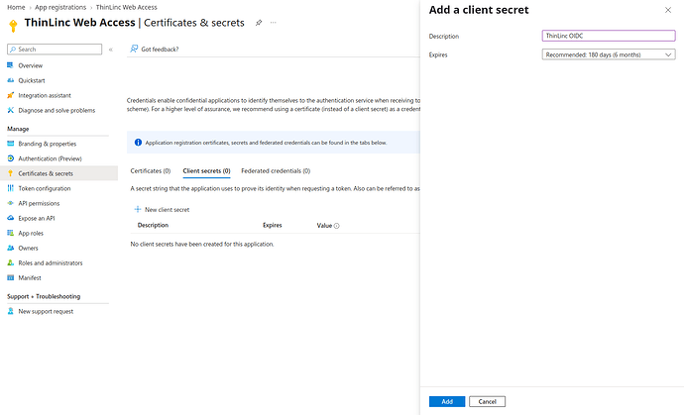Pin the page using the pin icon
The width and height of the screenshot is (684, 415).
pyautogui.click(x=259, y=23)
